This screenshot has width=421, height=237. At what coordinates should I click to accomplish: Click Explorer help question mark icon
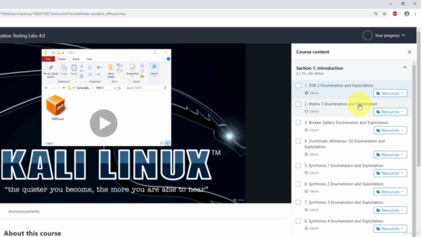coord(168,59)
